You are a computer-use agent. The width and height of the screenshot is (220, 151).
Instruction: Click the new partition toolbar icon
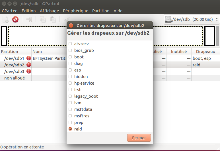coord(6,19)
